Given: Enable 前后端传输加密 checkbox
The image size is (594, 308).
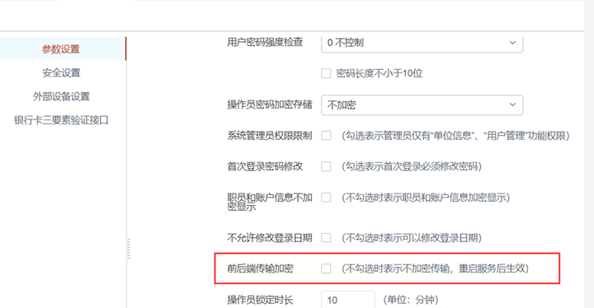Looking at the screenshot, I should pyautogui.click(x=326, y=268).
